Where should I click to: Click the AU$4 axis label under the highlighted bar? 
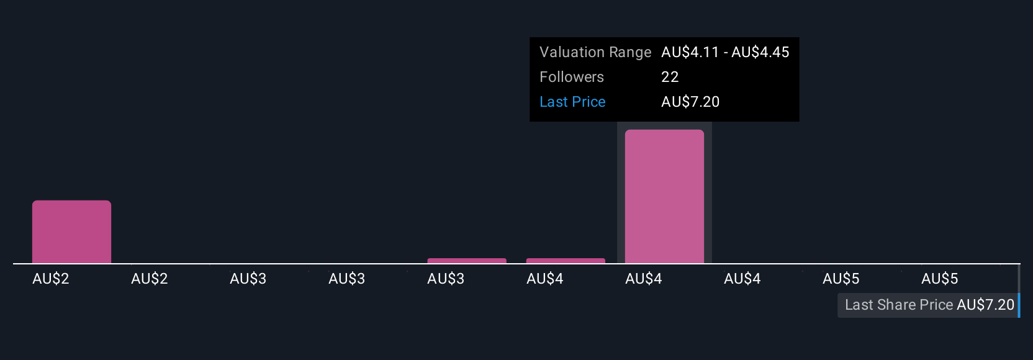coord(643,279)
